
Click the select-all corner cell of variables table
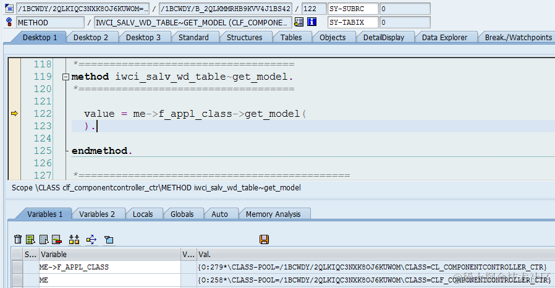click(17, 255)
